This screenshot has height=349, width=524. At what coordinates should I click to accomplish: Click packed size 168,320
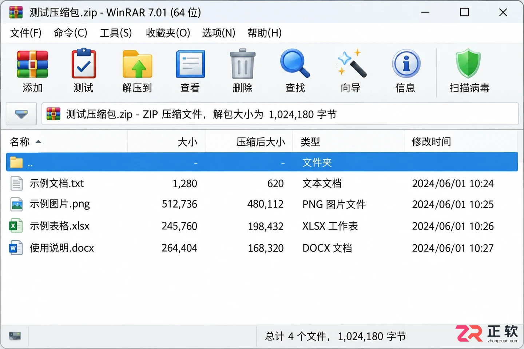pos(266,248)
